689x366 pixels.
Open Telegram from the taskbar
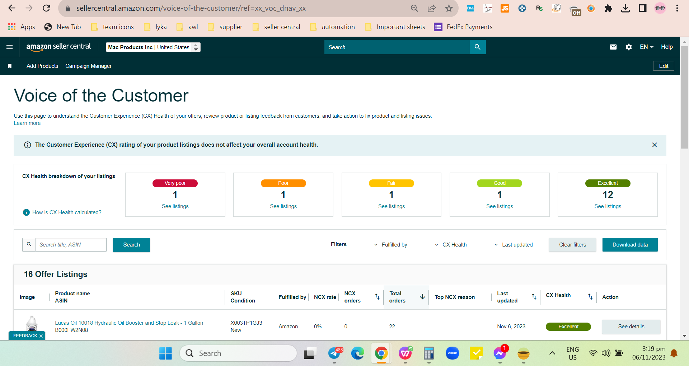(334, 353)
